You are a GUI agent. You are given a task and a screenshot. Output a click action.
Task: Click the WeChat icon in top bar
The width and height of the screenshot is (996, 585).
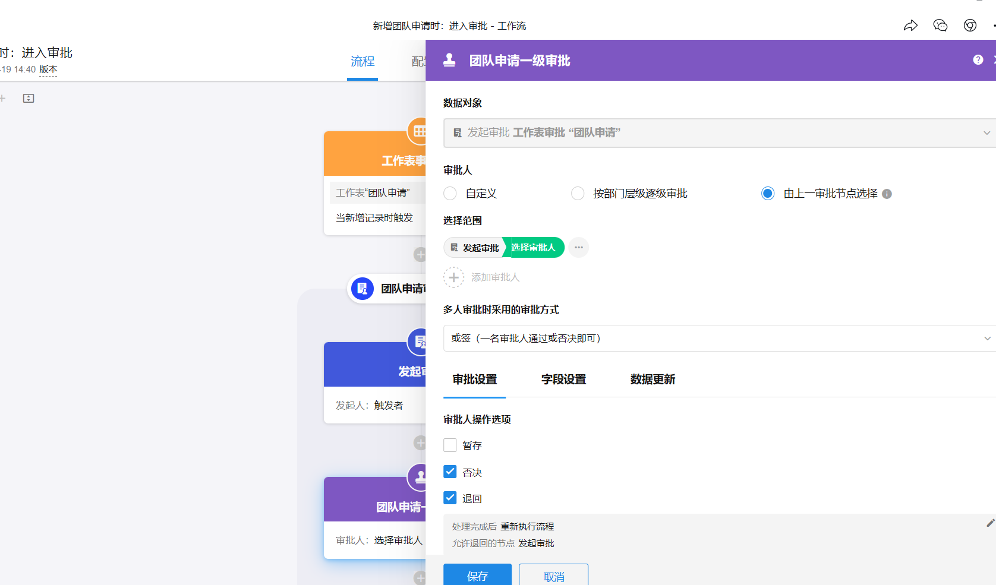click(x=940, y=26)
